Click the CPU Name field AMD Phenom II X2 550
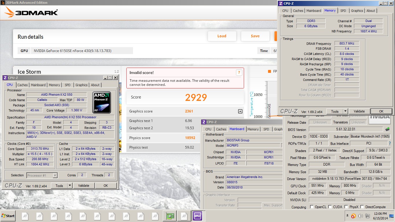 coord(57,95)
